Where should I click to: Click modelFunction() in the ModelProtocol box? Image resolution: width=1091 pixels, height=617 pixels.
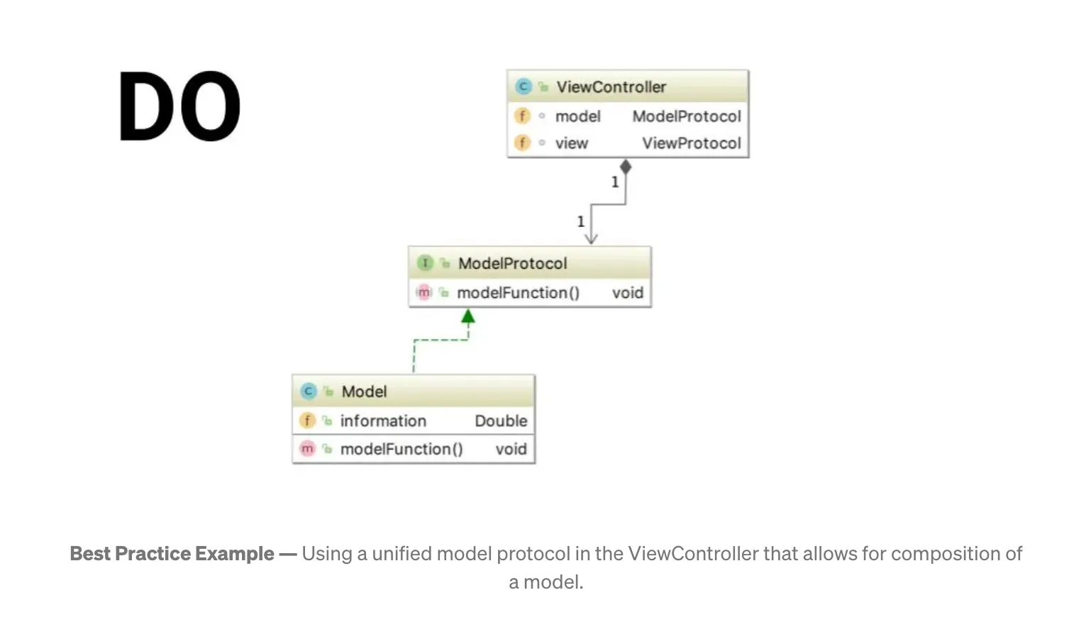tap(518, 293)
